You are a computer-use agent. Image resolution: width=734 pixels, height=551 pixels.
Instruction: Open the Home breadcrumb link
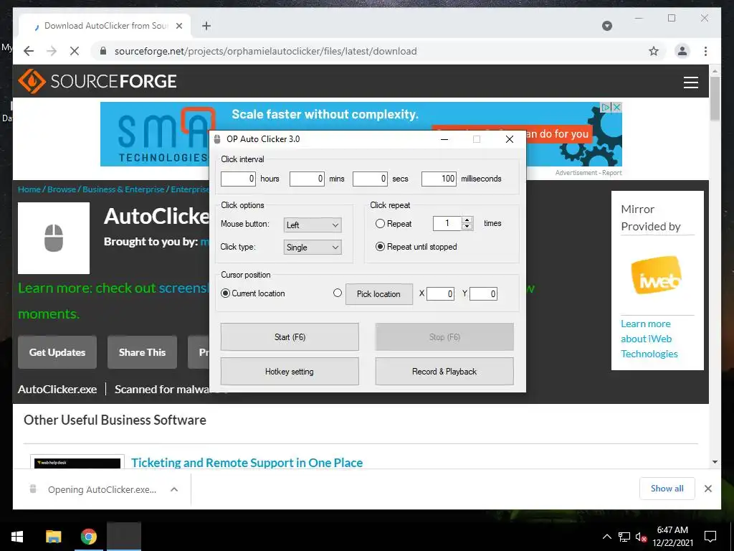(x=29, y=189)
